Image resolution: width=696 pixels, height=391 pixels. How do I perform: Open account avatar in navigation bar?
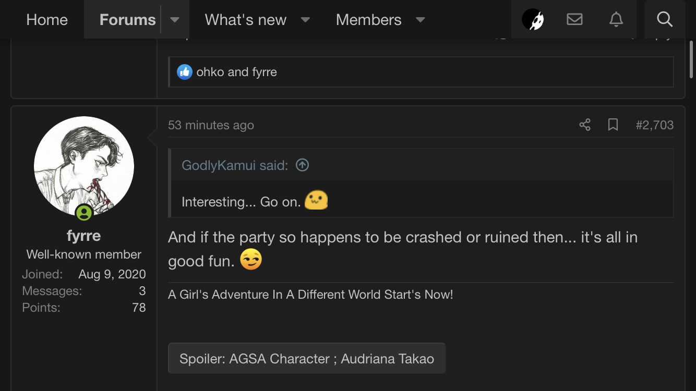tap(533, 20)
